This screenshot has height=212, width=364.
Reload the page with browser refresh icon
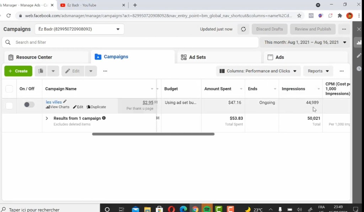(9, 16)
